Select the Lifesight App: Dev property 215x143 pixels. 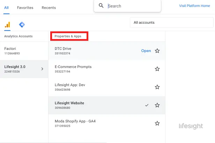tap(107, 87)
